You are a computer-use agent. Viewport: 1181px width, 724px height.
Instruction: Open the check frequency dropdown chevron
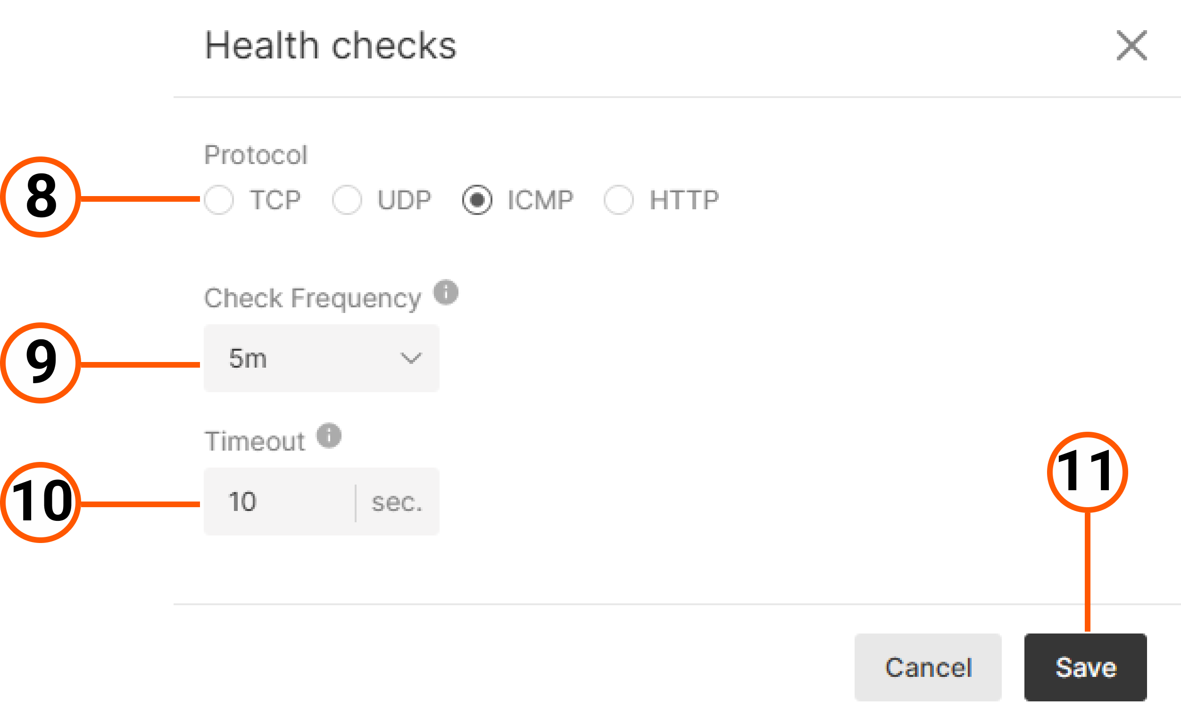(410, 358)
